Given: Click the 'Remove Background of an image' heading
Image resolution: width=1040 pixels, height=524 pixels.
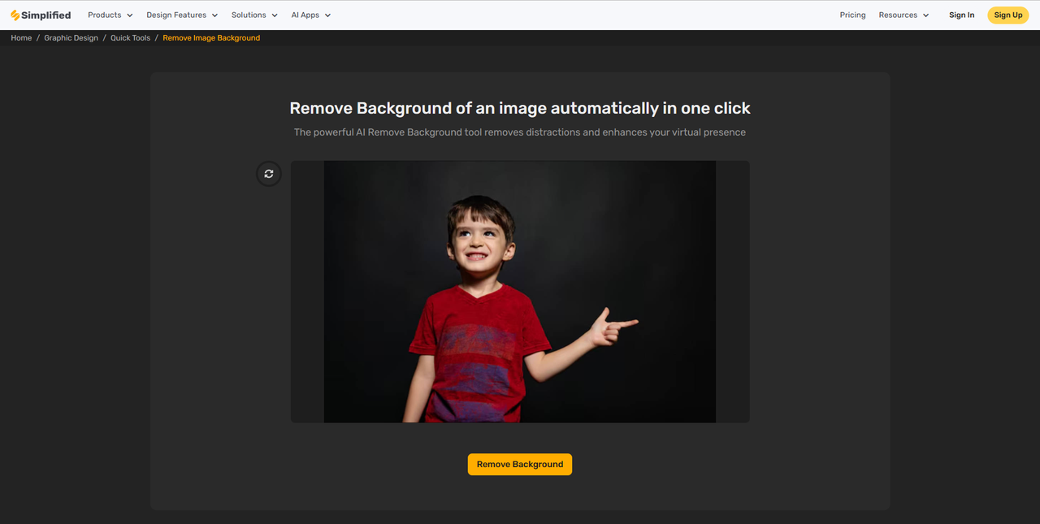Looking at the screenshot, I should click(x=520, y=108).
